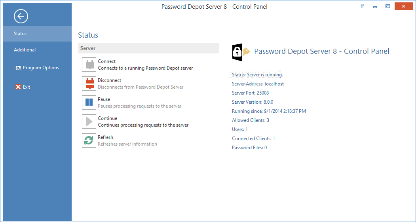This screenshot has width=416, height=222.
Task: Select the Exit label in sidebar
Action: tap(27, 87)
